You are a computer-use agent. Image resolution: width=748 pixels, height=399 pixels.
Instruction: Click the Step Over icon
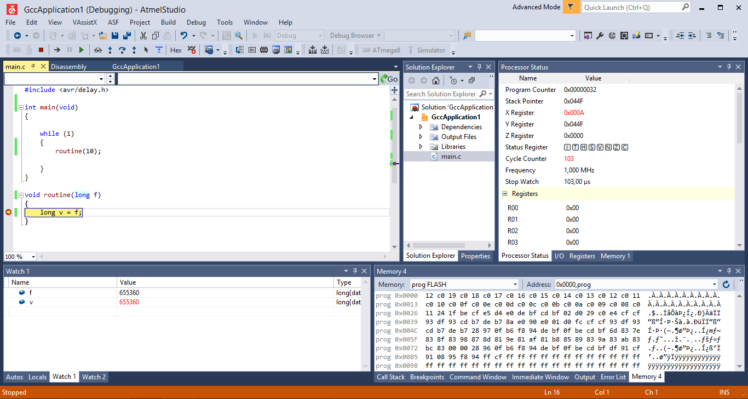coord(122,50)
